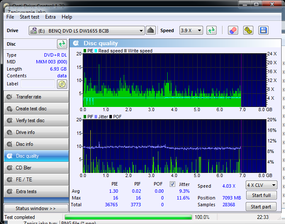Switch to Create test disc panel

point(36,109)
